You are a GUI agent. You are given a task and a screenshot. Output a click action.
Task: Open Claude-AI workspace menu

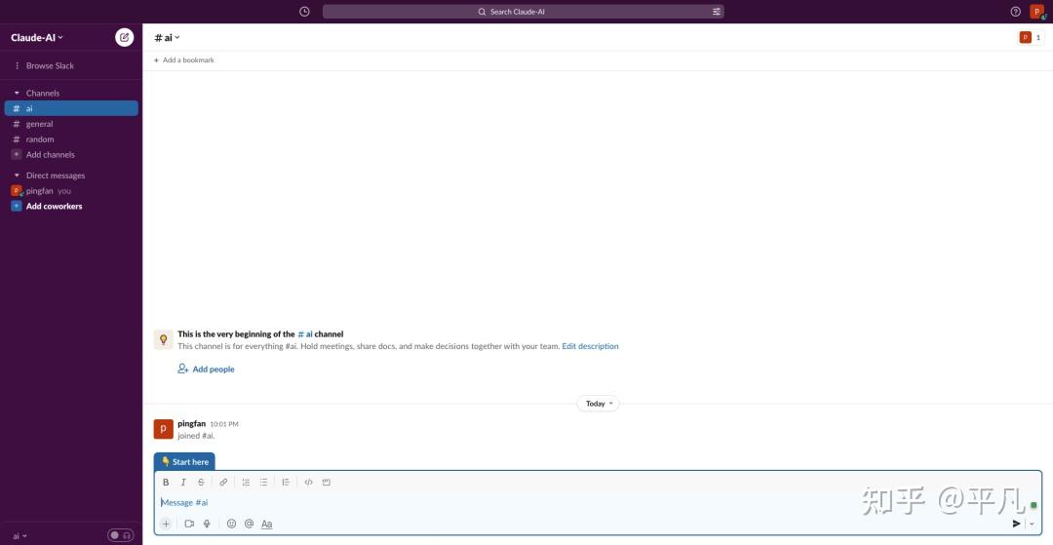click(x=37, y=38)
